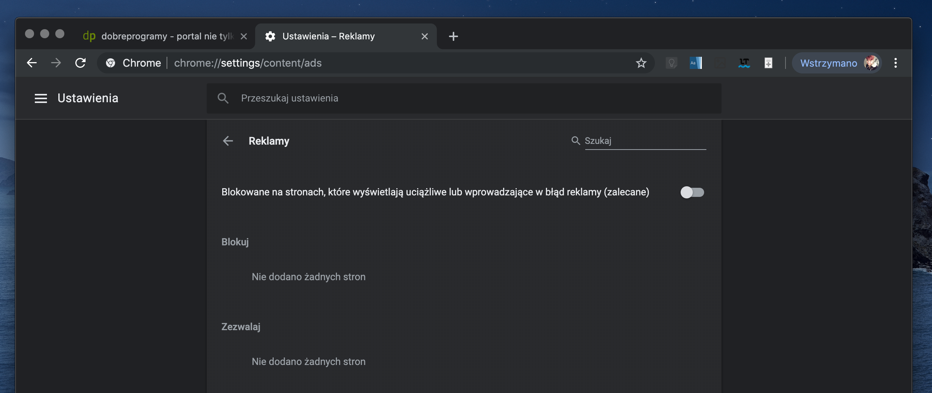
Task: Open the Wstrzymano profile menu
Action: pos(837,63)
